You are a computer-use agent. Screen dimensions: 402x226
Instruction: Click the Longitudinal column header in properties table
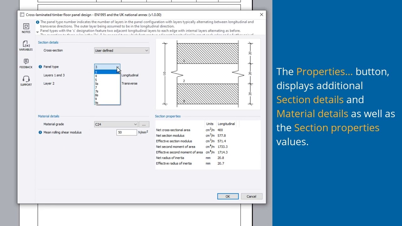[x=226, y=124]
